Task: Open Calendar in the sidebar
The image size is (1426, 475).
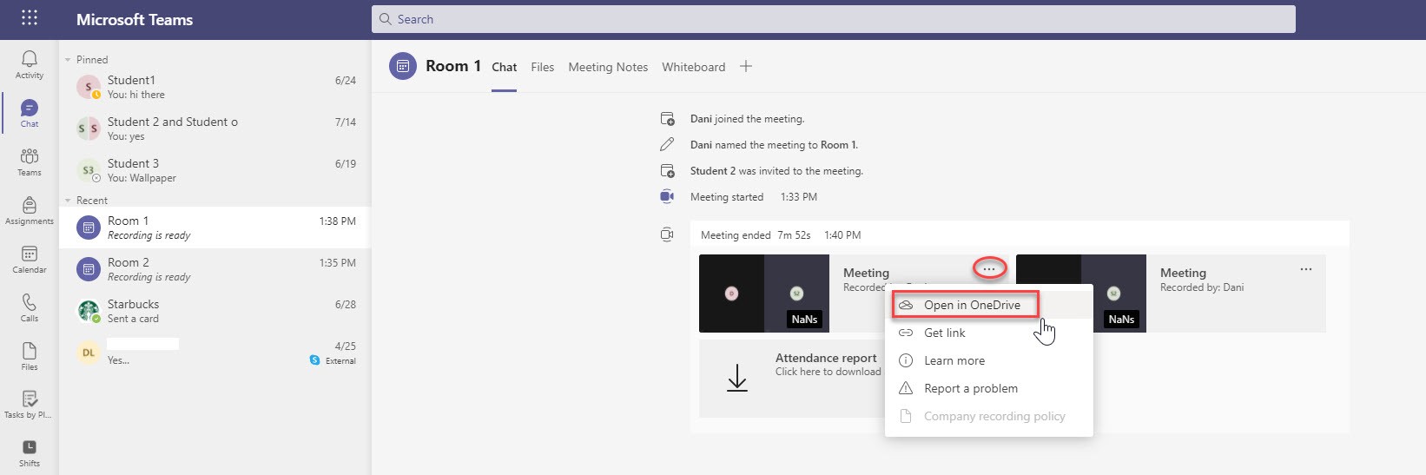Action: [x=30, y=259]
